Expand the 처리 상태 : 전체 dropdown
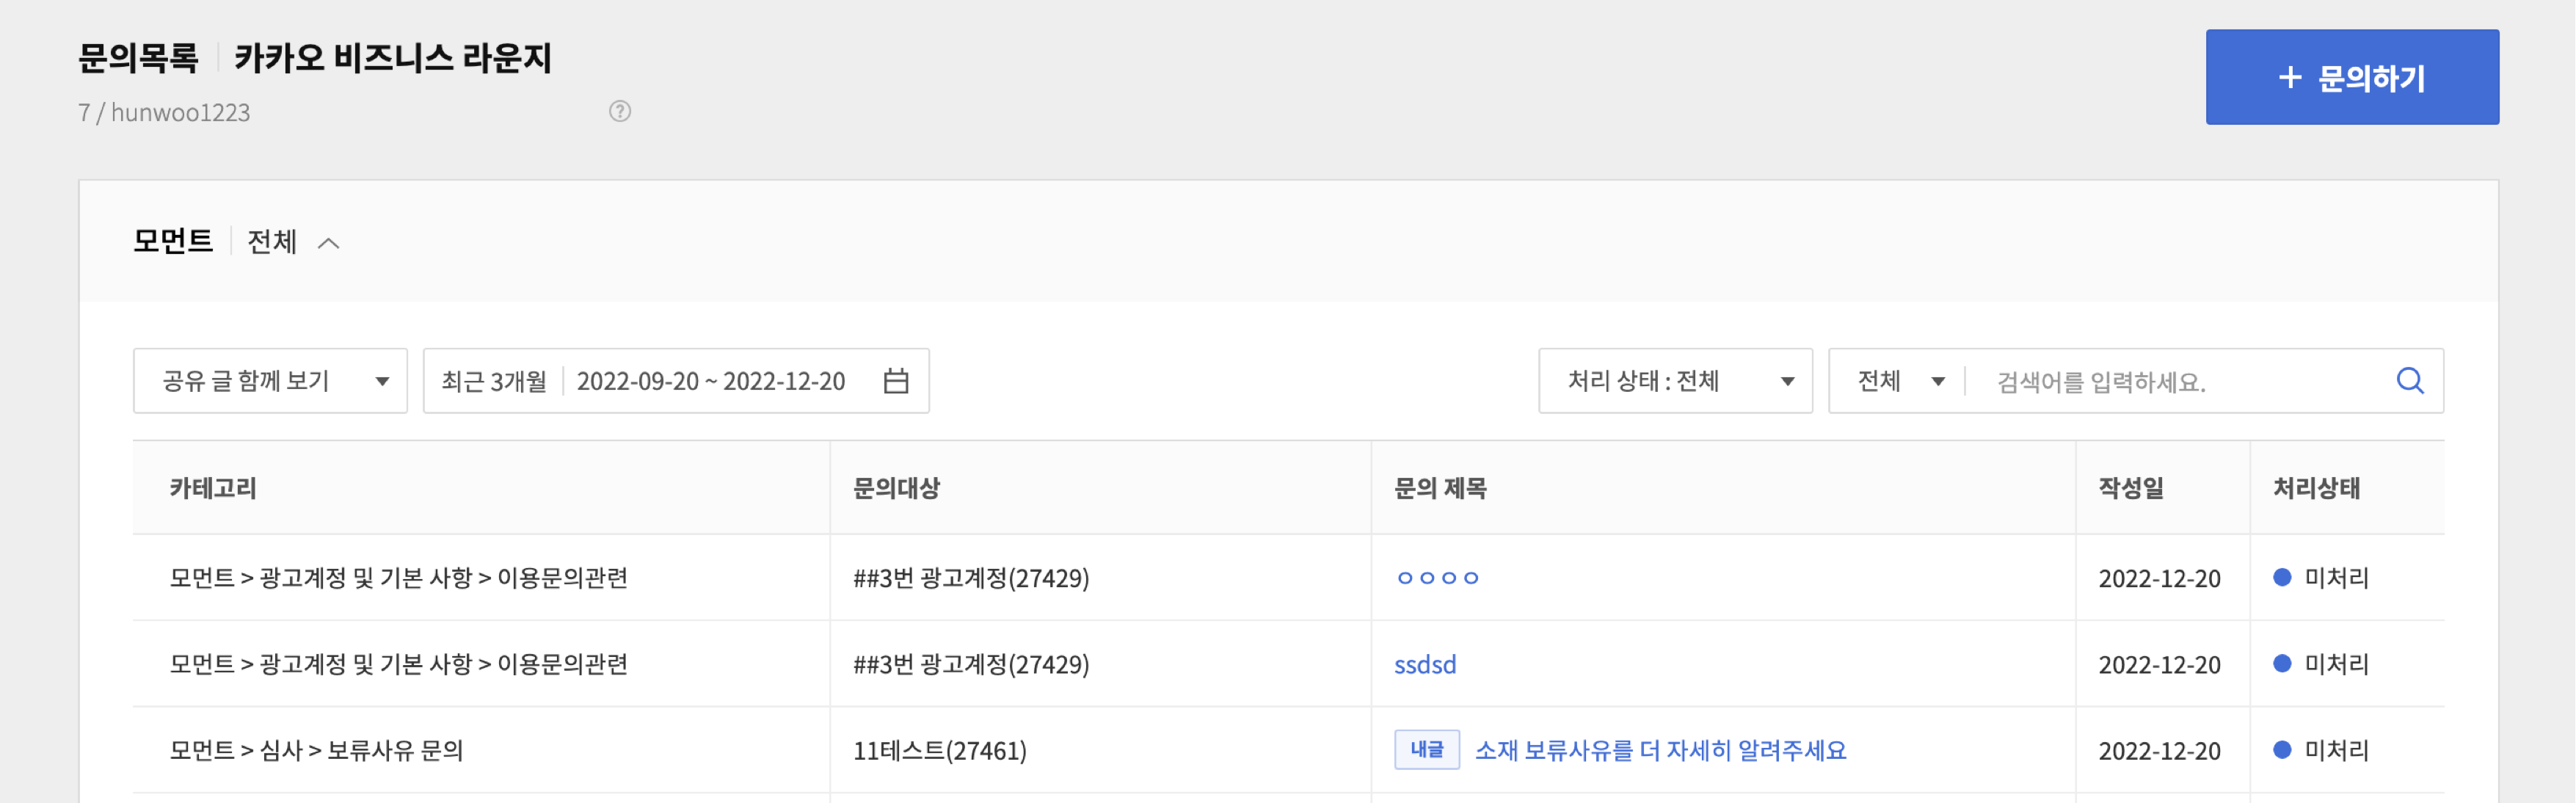 tap(1675, 381)
